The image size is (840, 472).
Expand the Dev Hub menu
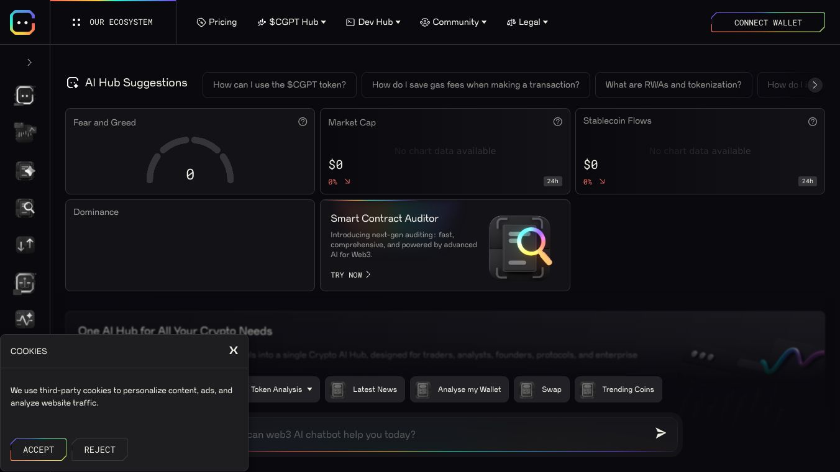tap(373, 22)
